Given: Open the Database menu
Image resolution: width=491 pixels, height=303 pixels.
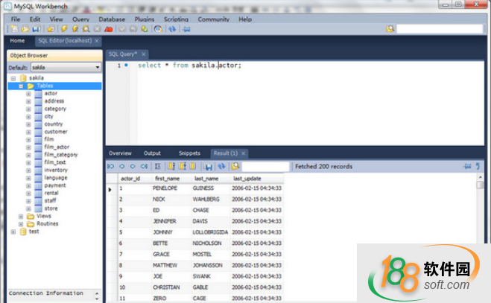Looking at the screenshot, I should pos(112,19).
